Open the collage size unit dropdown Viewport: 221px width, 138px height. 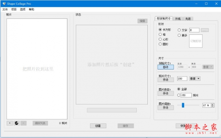tap(208, 67)
